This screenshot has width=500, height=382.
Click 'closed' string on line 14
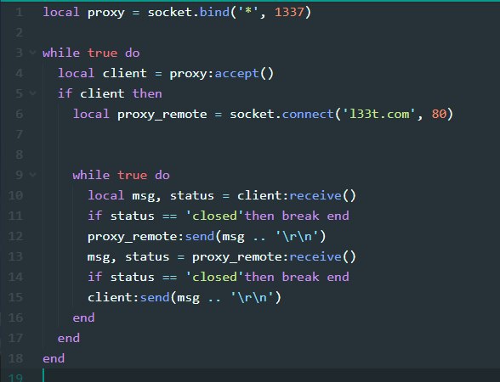click(x=214, y=277)
